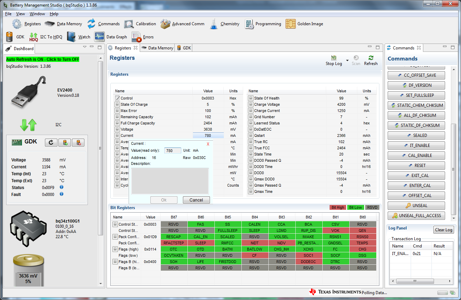Click the IT_ENABLE command button
The height and width of the screenshot is (300, 461).
point(416,146)
